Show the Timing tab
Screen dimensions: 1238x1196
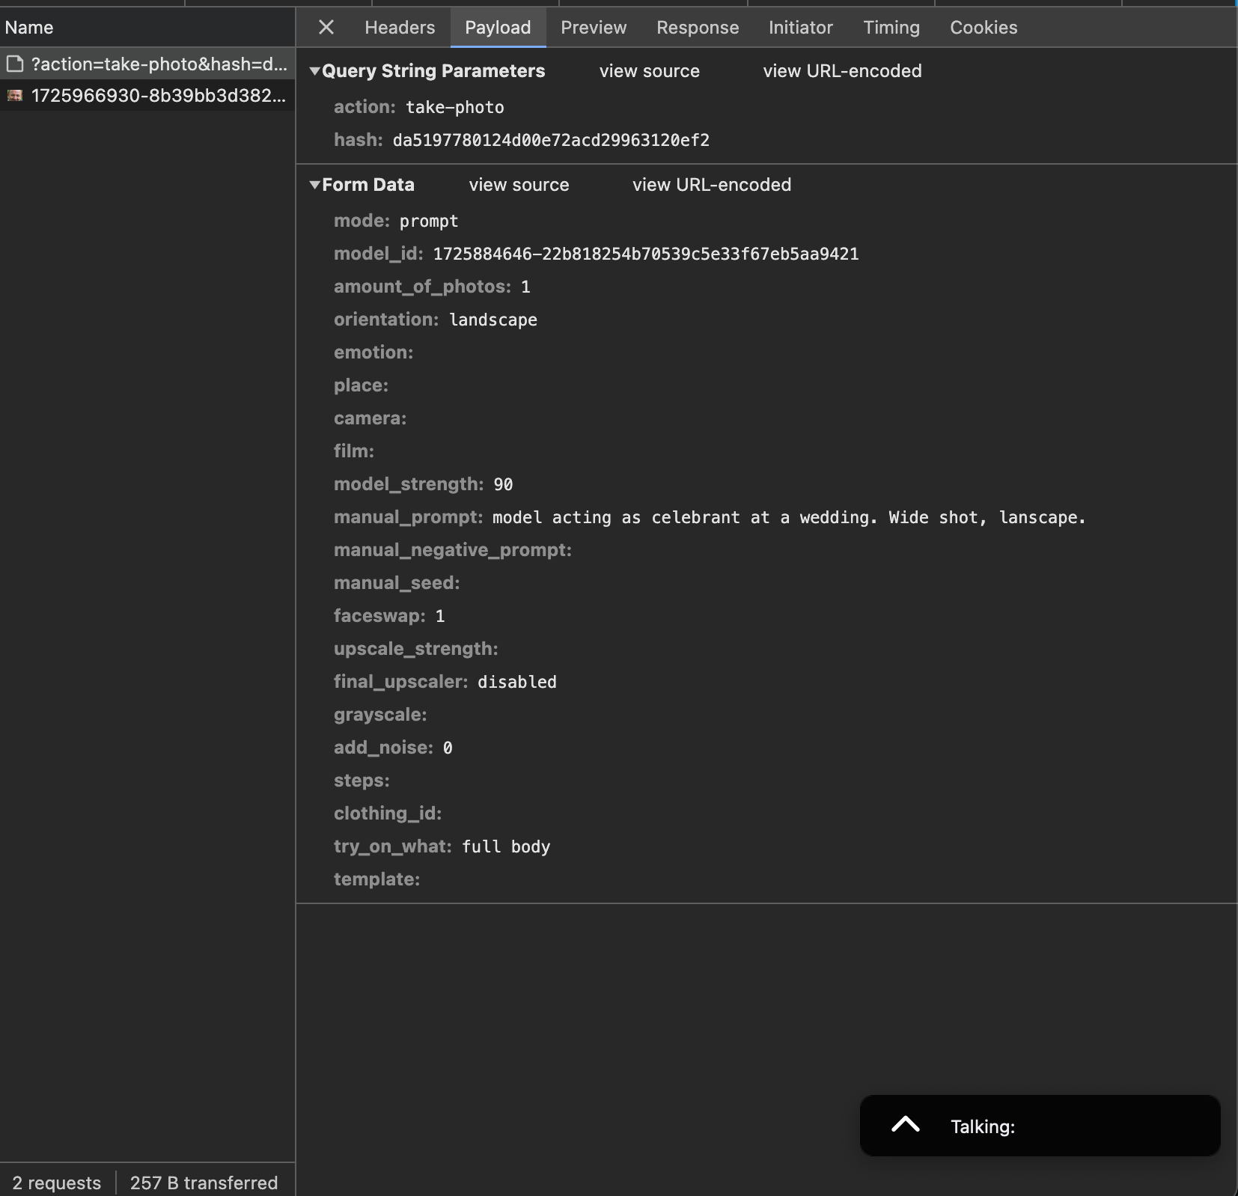pyautogui.click(x=891, y=28)
